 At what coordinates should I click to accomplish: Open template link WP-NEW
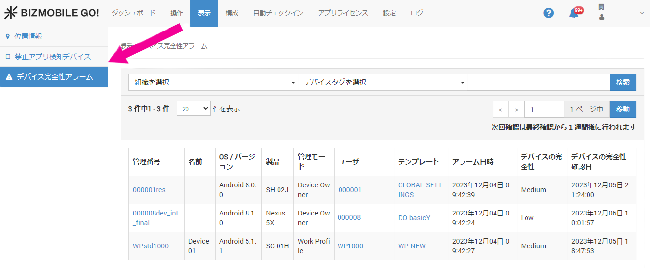pyautogui.click(x=412, y=246)
